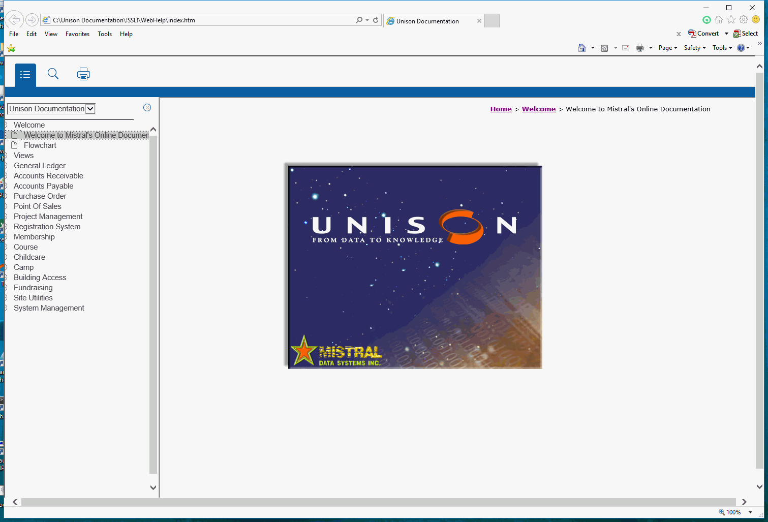Viewport: 768px width, 522px height.
Task: Expand command bar overflow chevrons
Action: [760, 44]
